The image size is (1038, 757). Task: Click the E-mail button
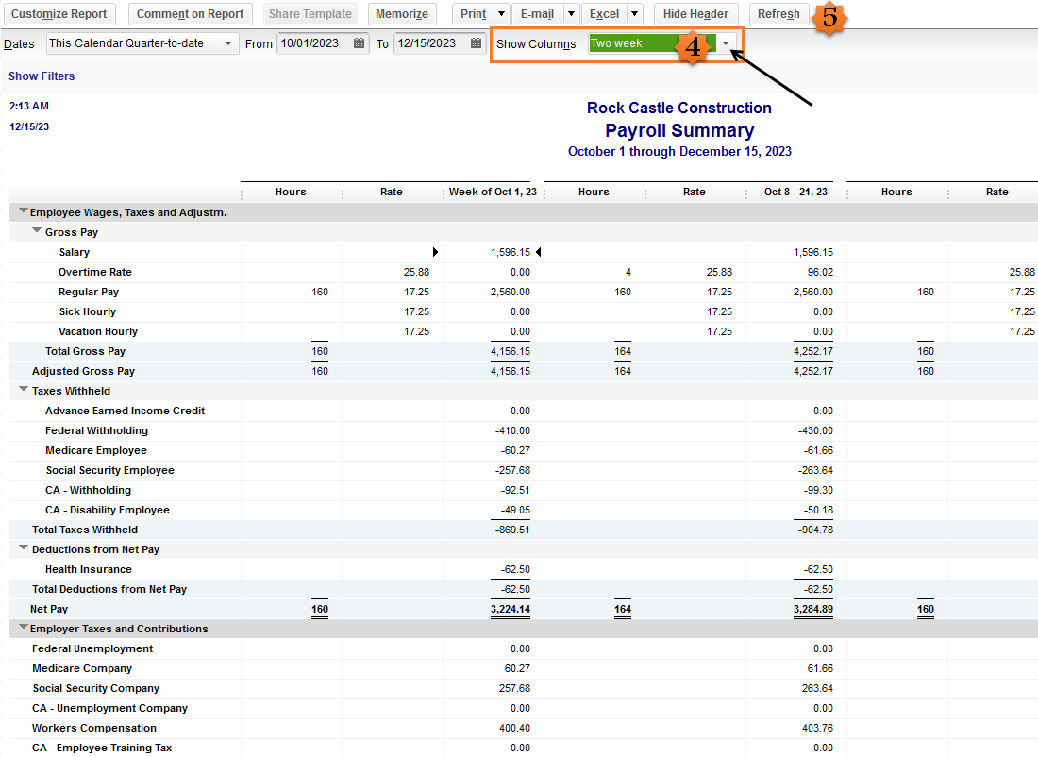tap(537, 14)
